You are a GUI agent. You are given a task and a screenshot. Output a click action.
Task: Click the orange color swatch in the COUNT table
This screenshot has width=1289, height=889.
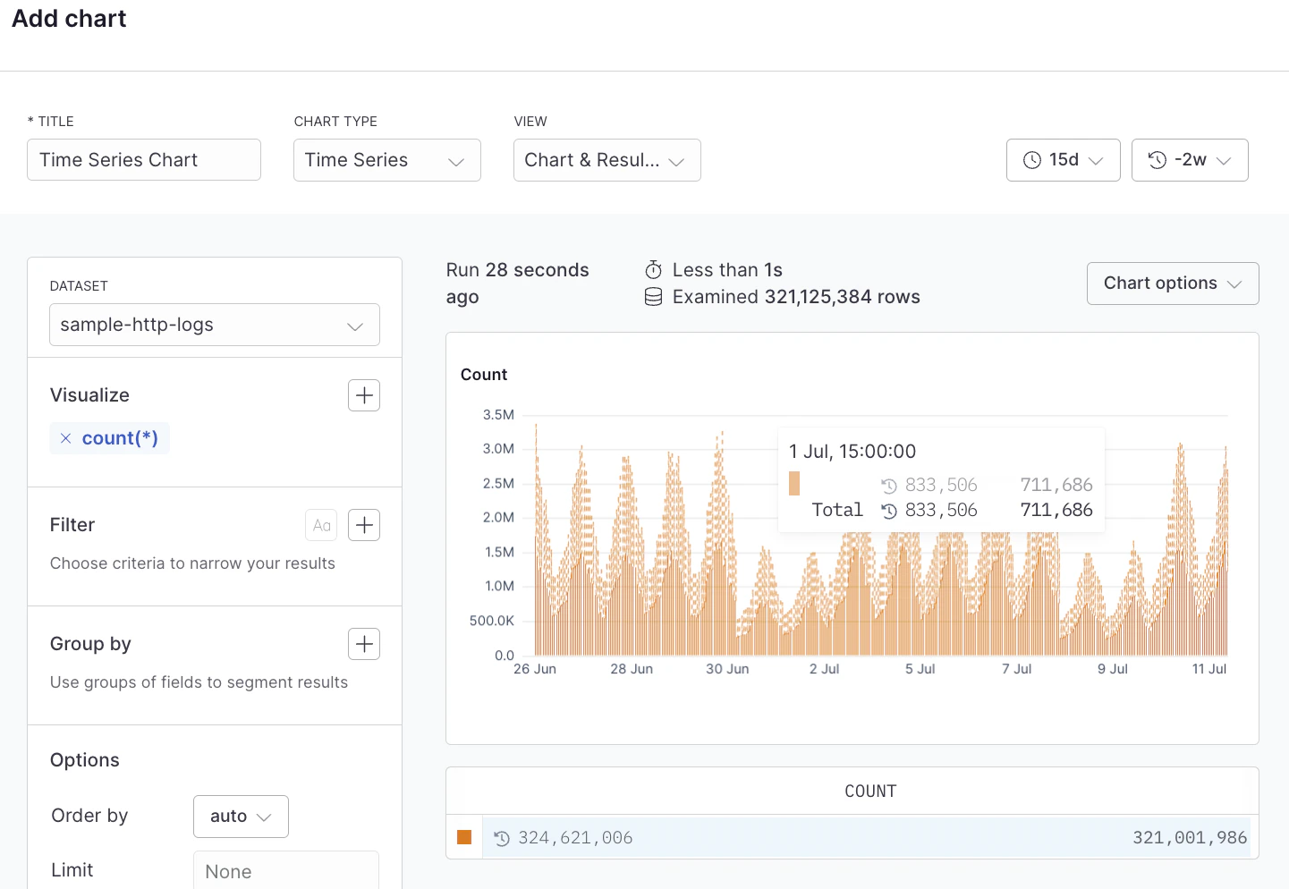coord(464,837)
